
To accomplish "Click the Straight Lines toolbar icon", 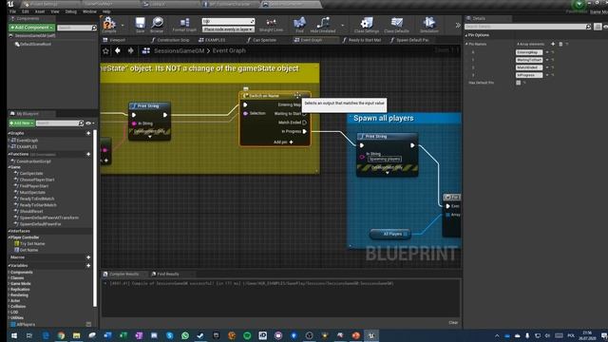I will tap(271, 25).
